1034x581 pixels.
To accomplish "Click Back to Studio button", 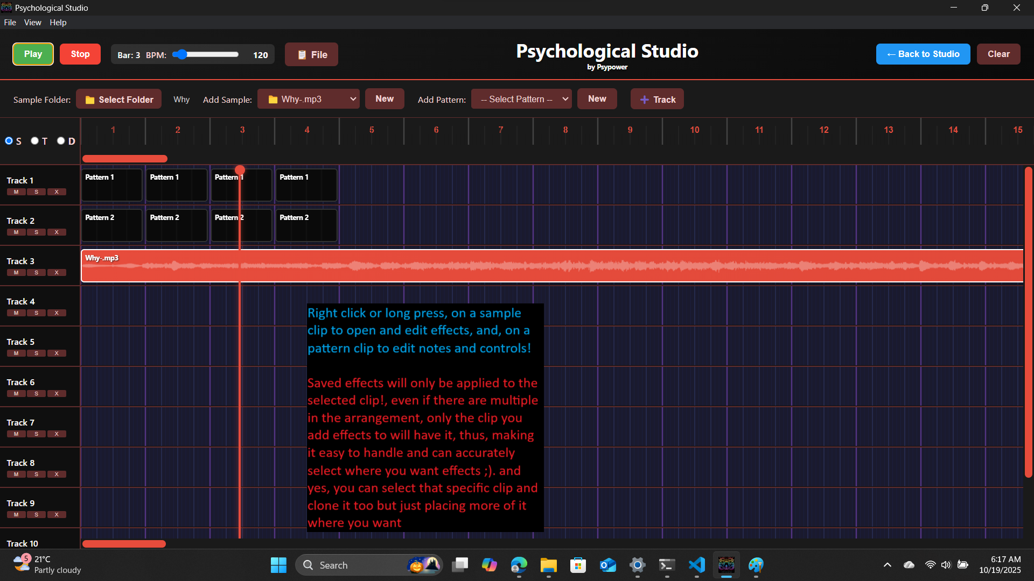I will (923, 54).
